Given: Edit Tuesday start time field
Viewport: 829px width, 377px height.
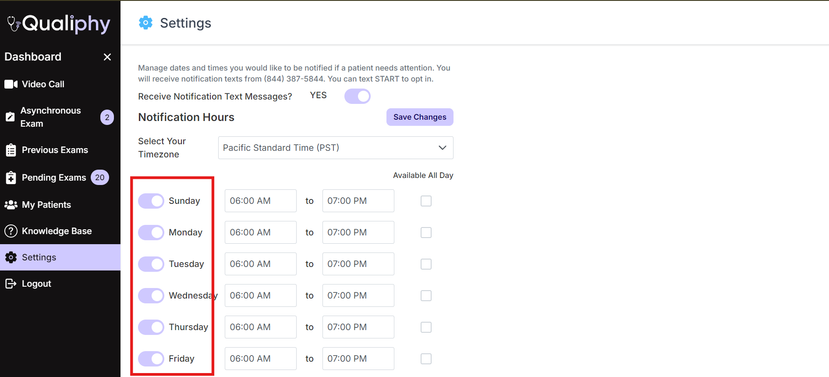Looking at the screenshot, I should pos(260,264).
